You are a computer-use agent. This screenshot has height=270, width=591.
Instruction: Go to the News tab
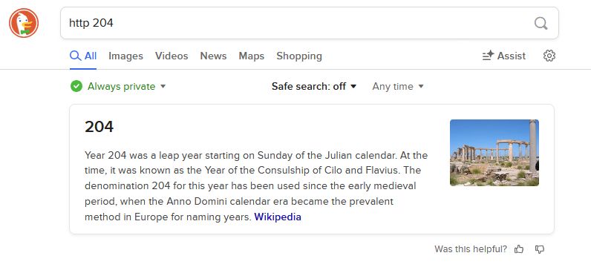pyautogui.click(x=213, y=56)
